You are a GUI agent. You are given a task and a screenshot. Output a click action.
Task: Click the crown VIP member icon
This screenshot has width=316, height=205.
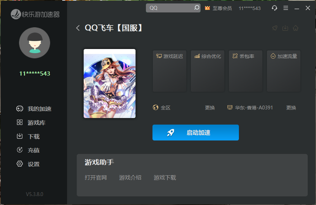(x=207, y=8)
